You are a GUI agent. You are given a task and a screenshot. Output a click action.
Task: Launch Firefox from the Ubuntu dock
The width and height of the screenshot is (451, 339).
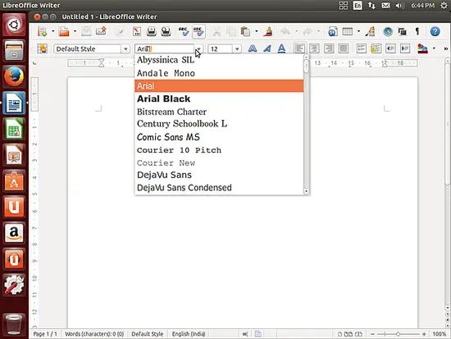[x=14, y=77]
